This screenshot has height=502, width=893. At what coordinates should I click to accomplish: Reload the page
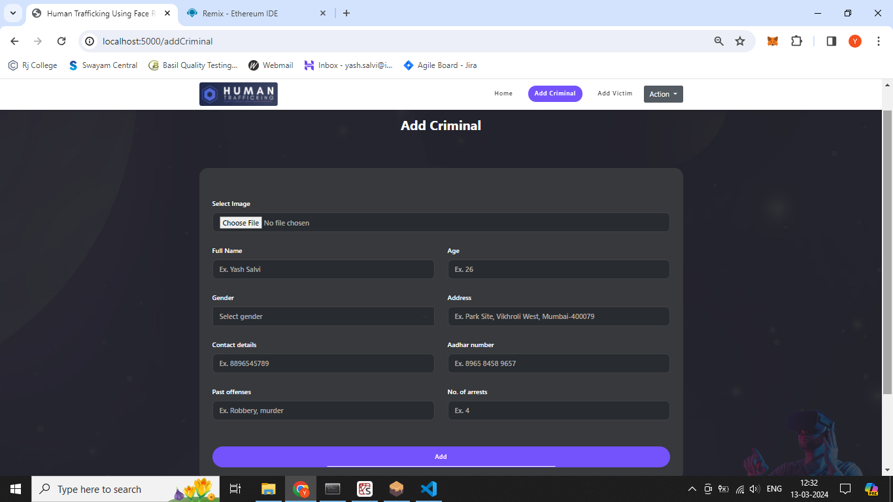tap(61, 41)
